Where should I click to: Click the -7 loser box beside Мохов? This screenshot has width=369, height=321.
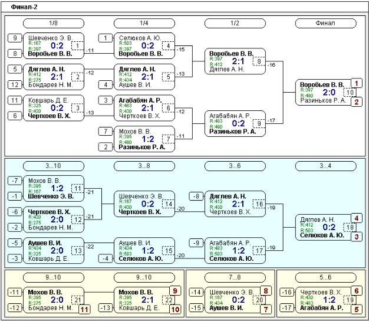click(15, 181)
